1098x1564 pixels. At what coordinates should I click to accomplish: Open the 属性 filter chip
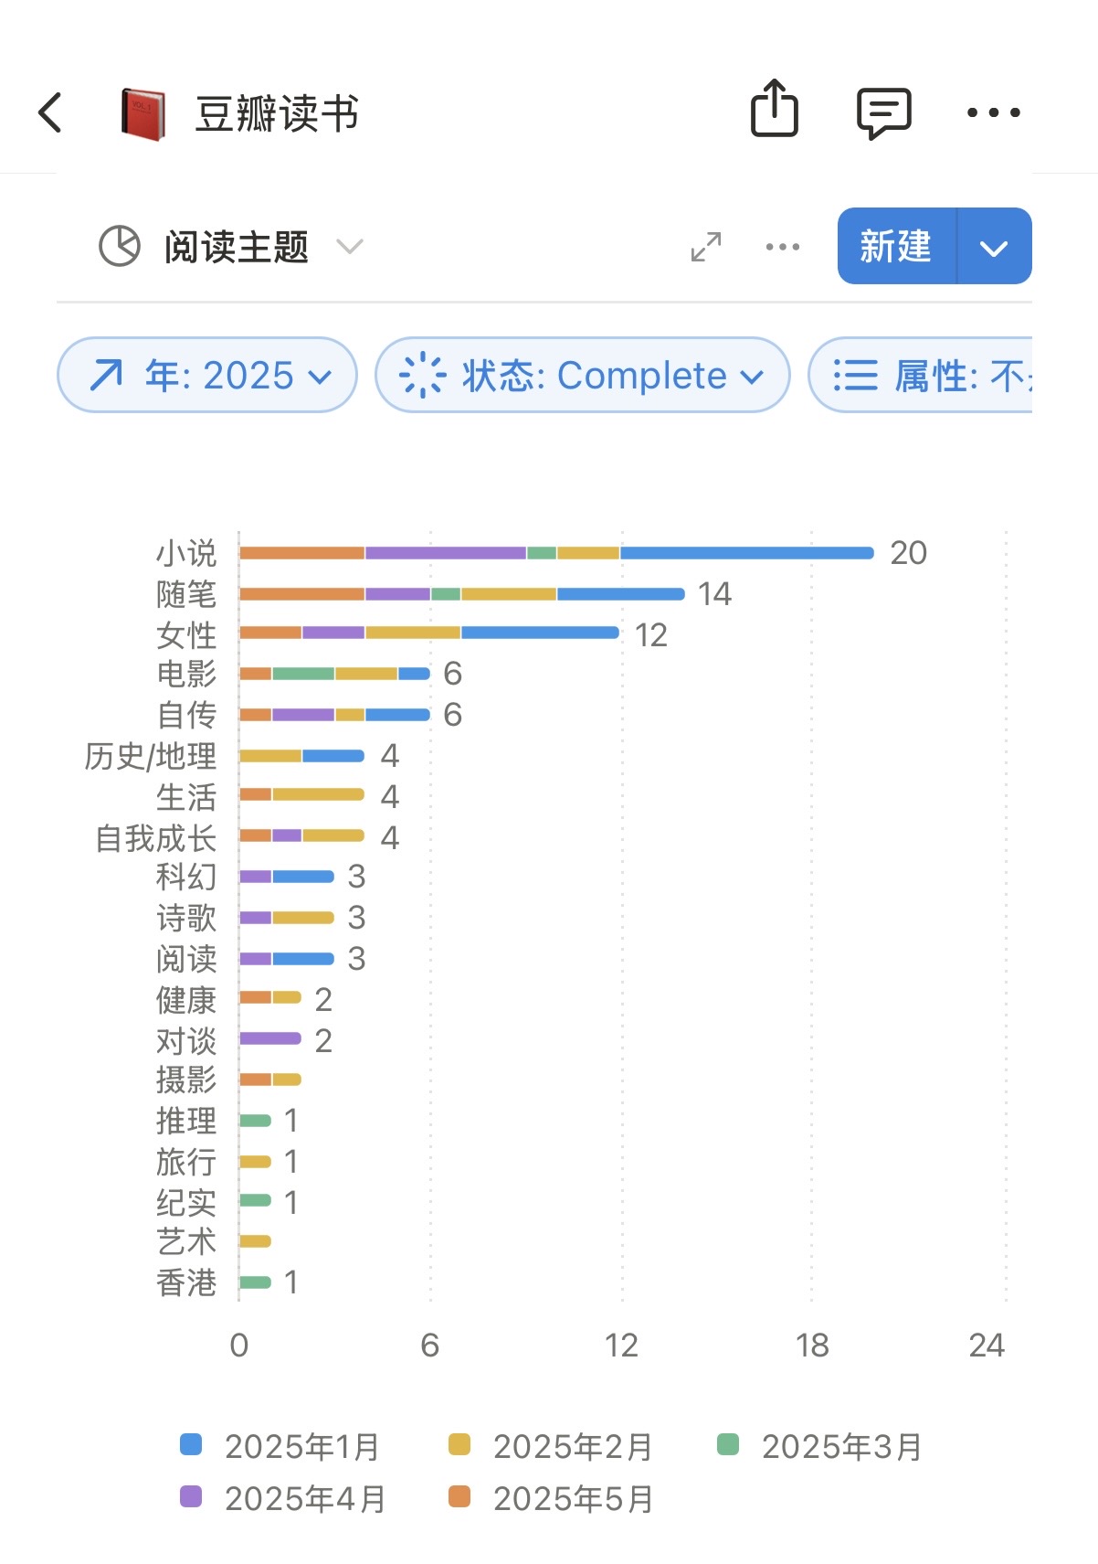[921, 375]
